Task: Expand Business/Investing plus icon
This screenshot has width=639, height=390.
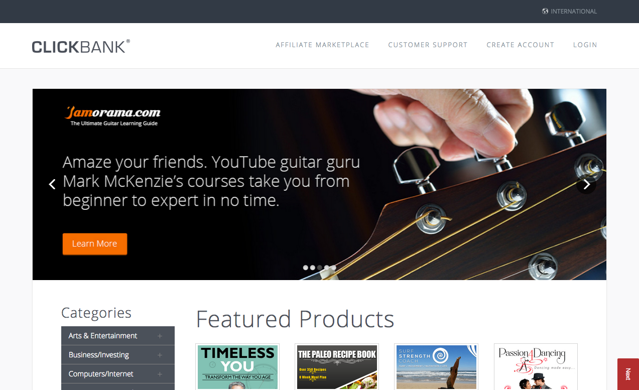Action: click(x=160, y=355)
